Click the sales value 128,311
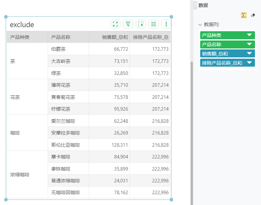Image resolution: width=261 pixels, height=205 pixels. [120, 145]
